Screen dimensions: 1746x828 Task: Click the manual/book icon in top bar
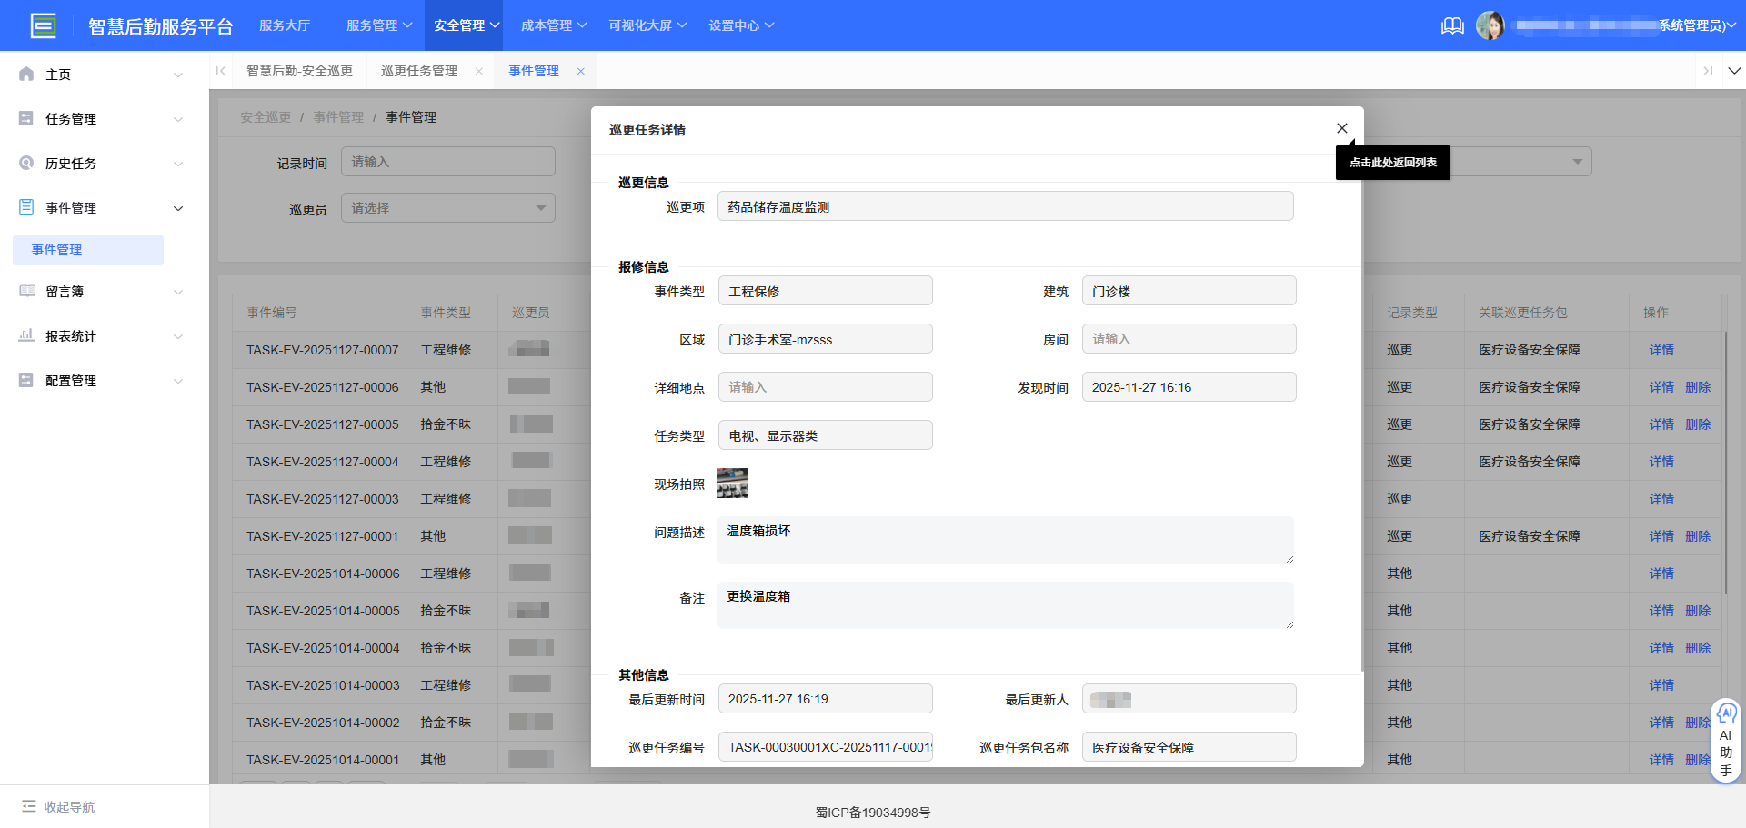click(1451, 25)
